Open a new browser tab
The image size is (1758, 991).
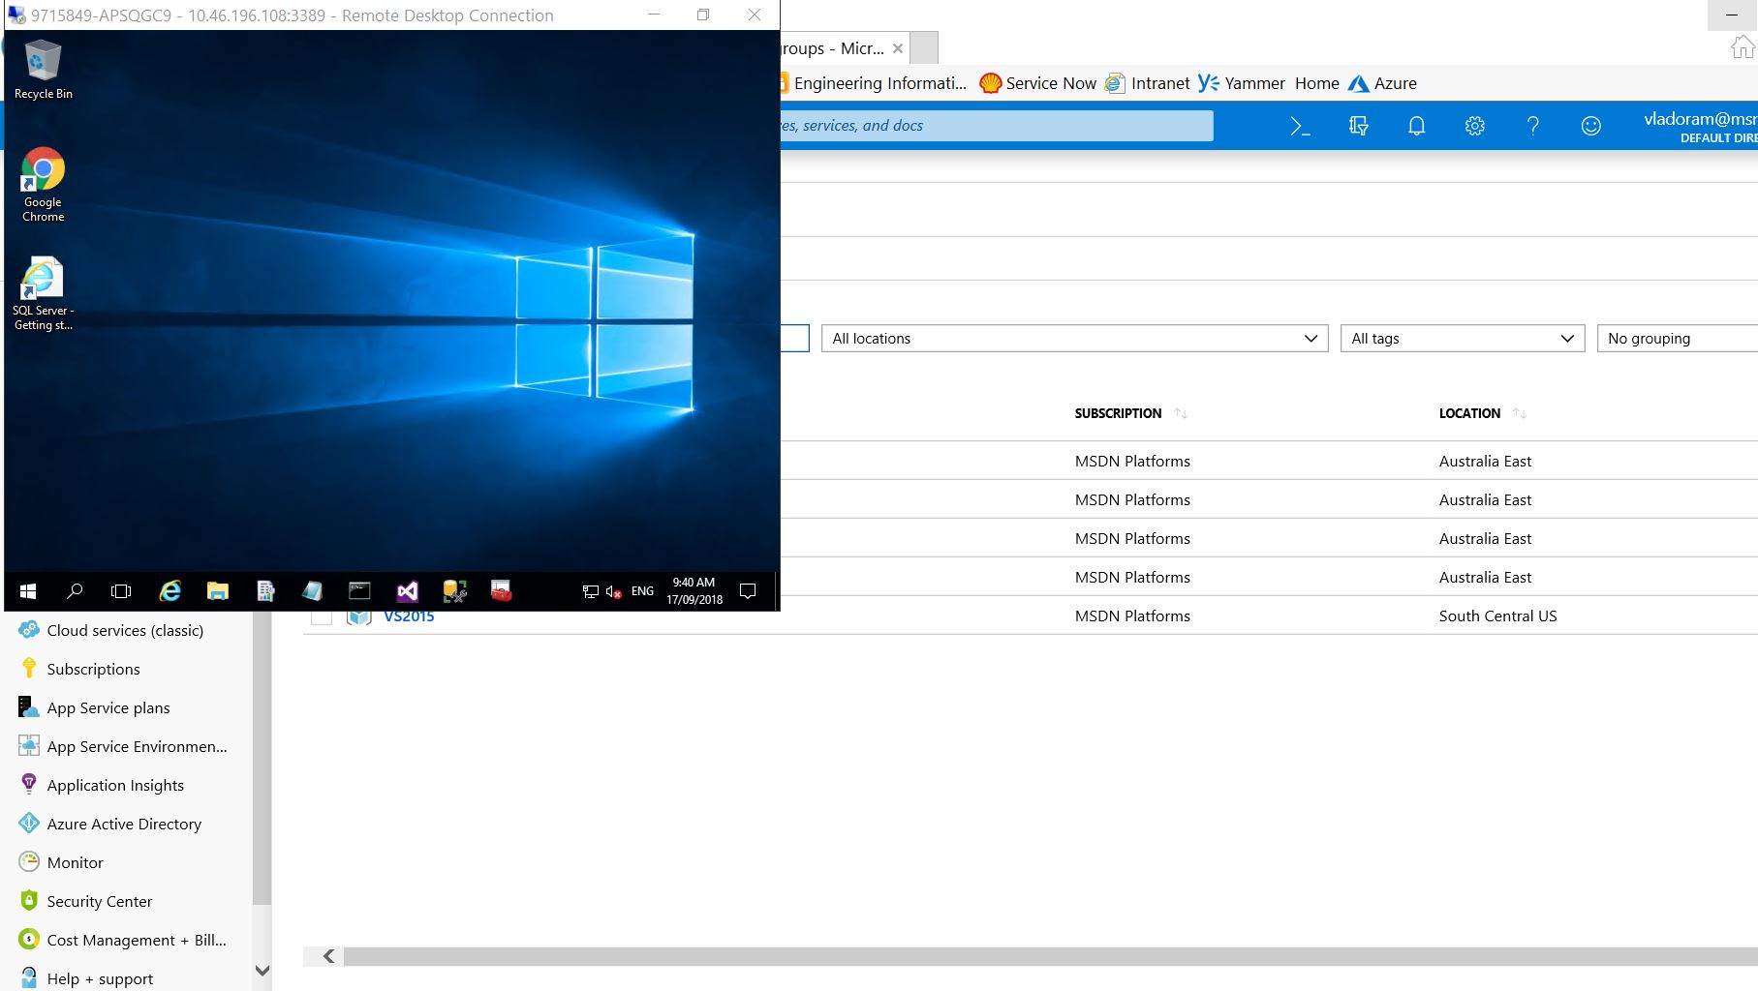(925, 47)
